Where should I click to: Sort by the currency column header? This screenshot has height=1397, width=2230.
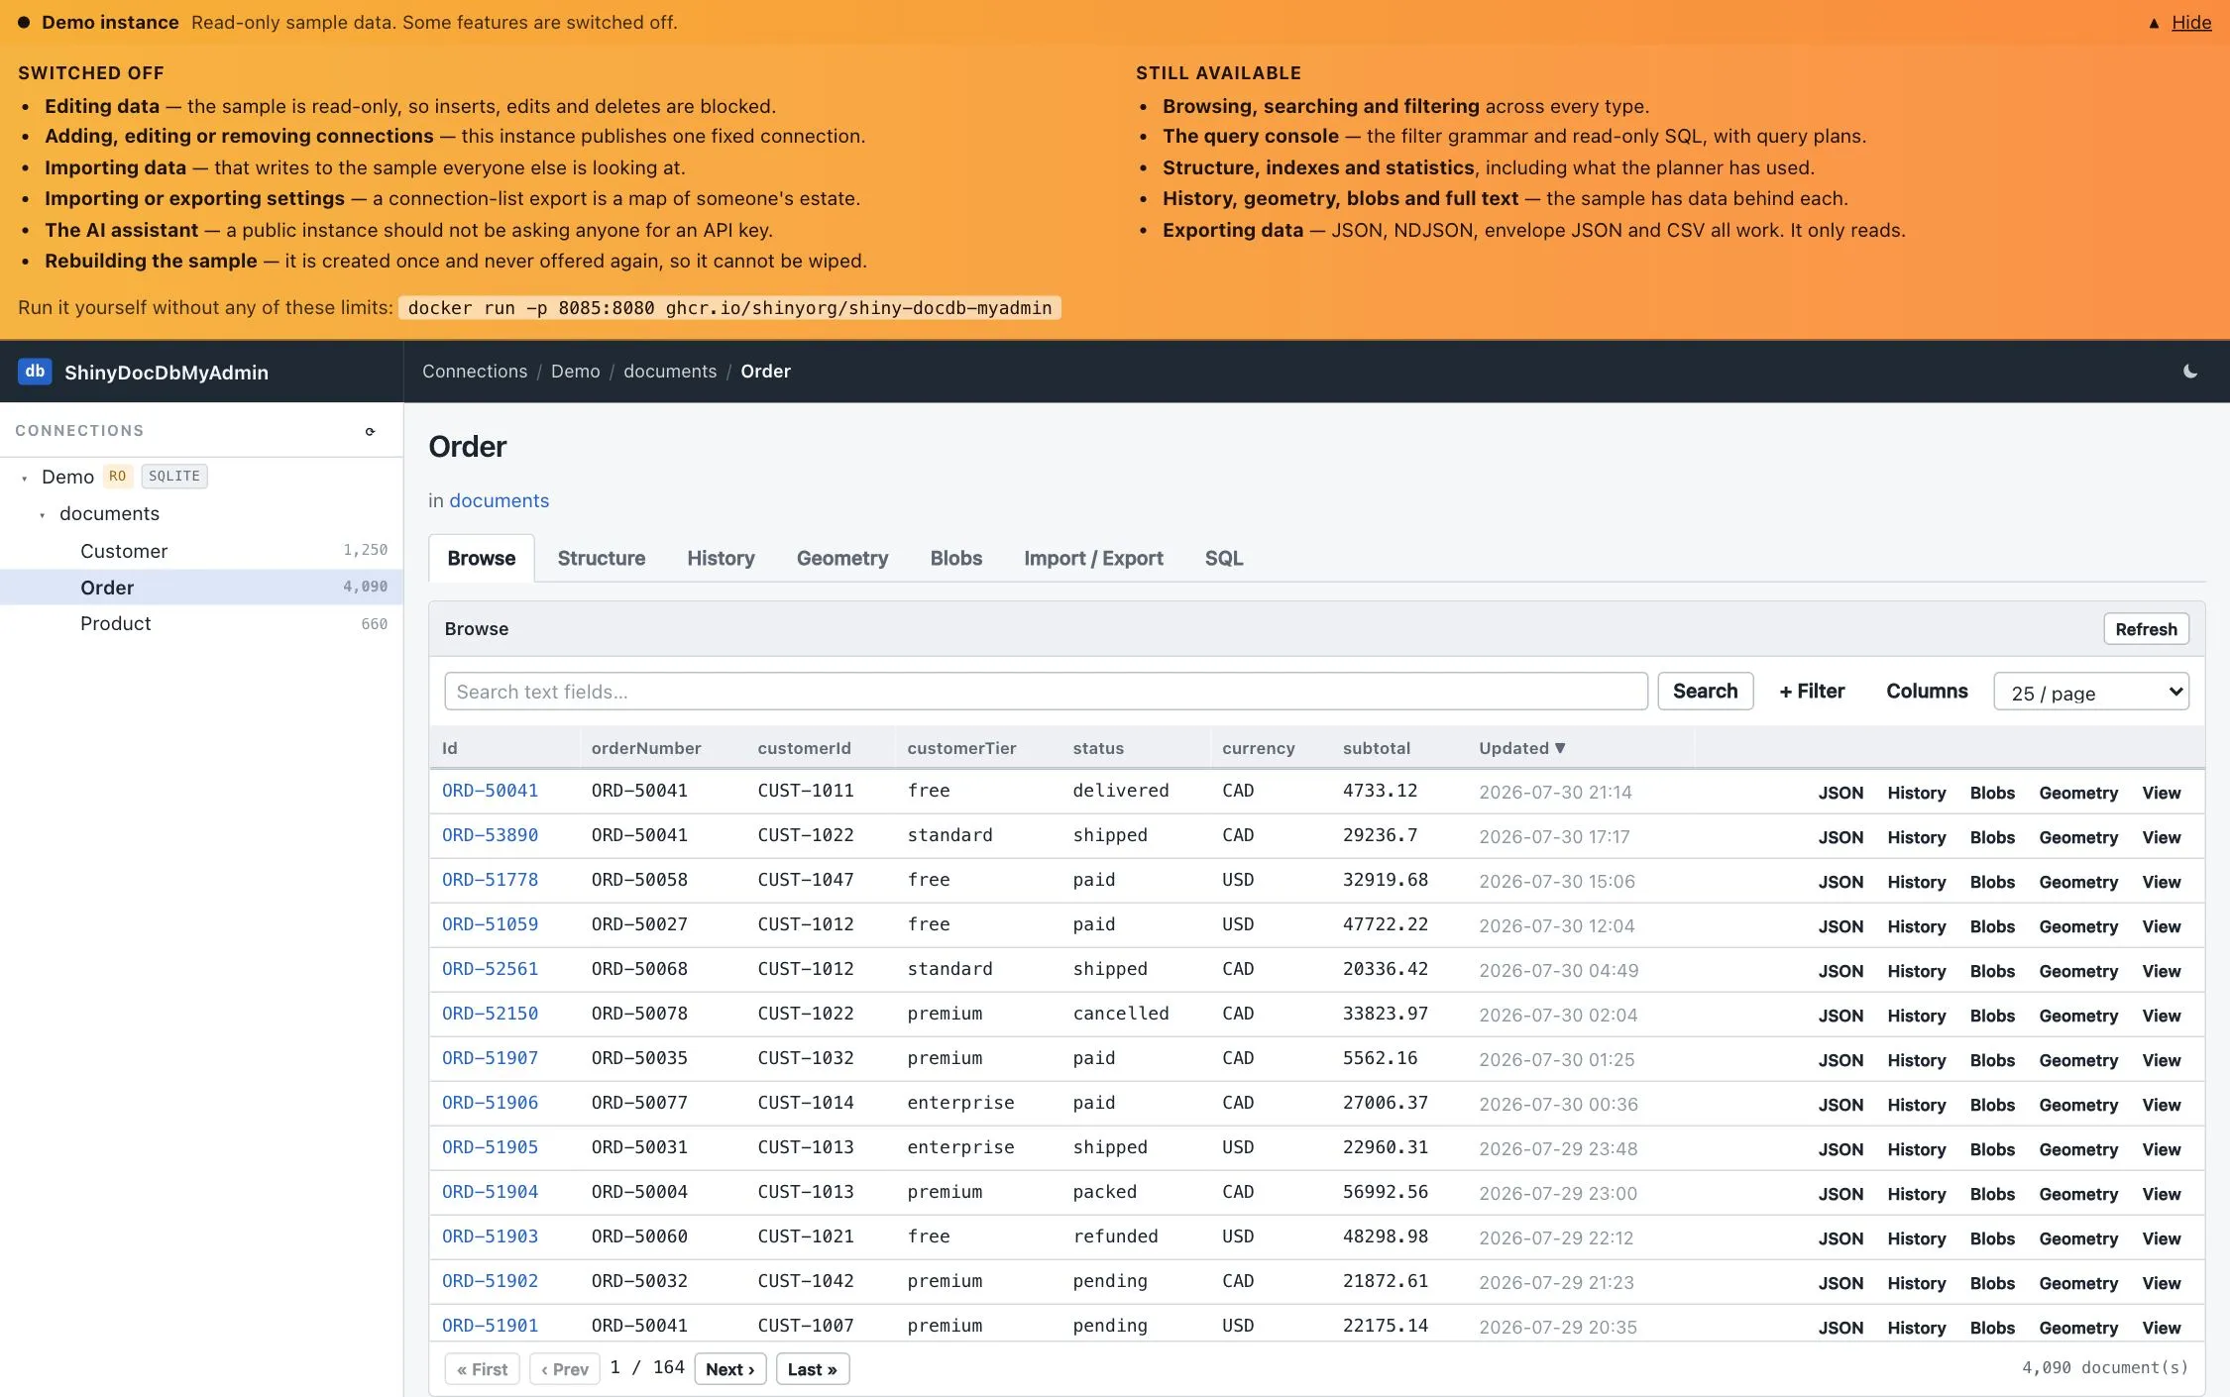tap(1258, 748)
